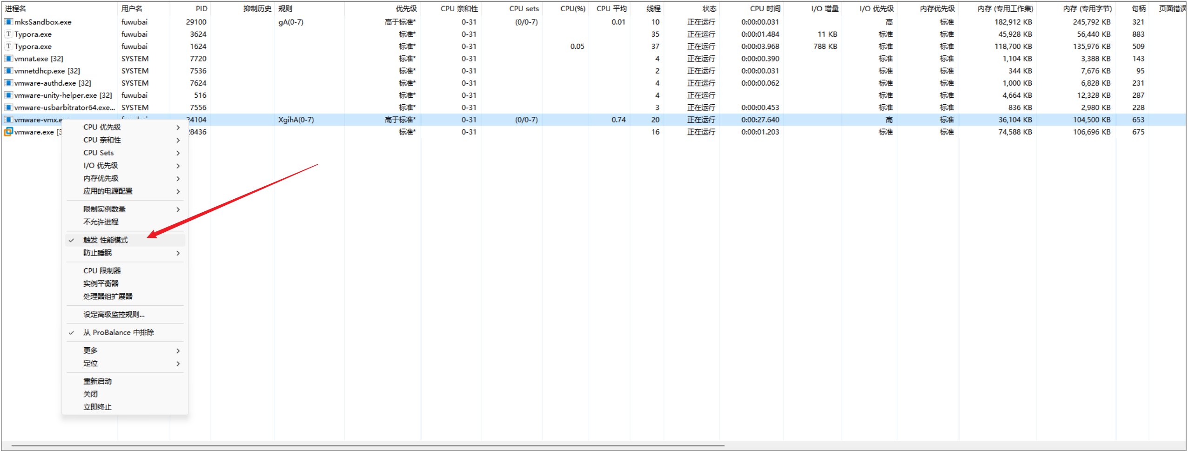Sort by the 句柄 column header
Image resolution: width=1188 pixels, height=452 pixels.
(x=1132, y=9)
